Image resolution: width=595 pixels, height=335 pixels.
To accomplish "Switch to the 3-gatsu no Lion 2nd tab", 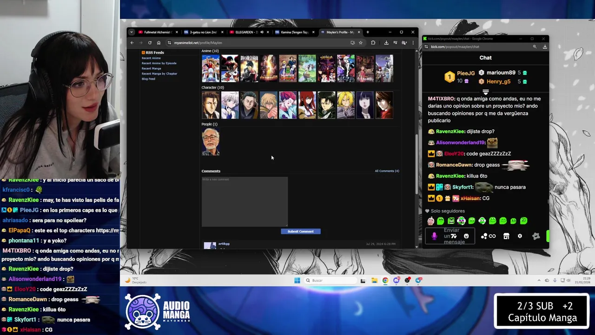I will click(204, 32).
